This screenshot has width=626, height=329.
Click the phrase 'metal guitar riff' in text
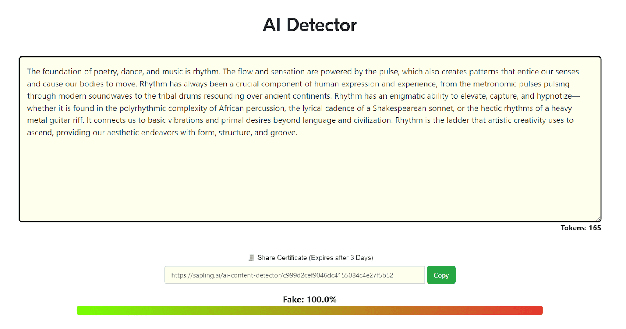[x=55, y=120]
